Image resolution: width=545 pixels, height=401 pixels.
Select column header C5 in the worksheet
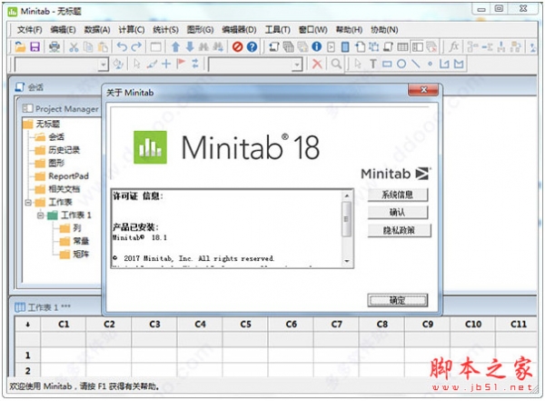(x=245, y=325)
